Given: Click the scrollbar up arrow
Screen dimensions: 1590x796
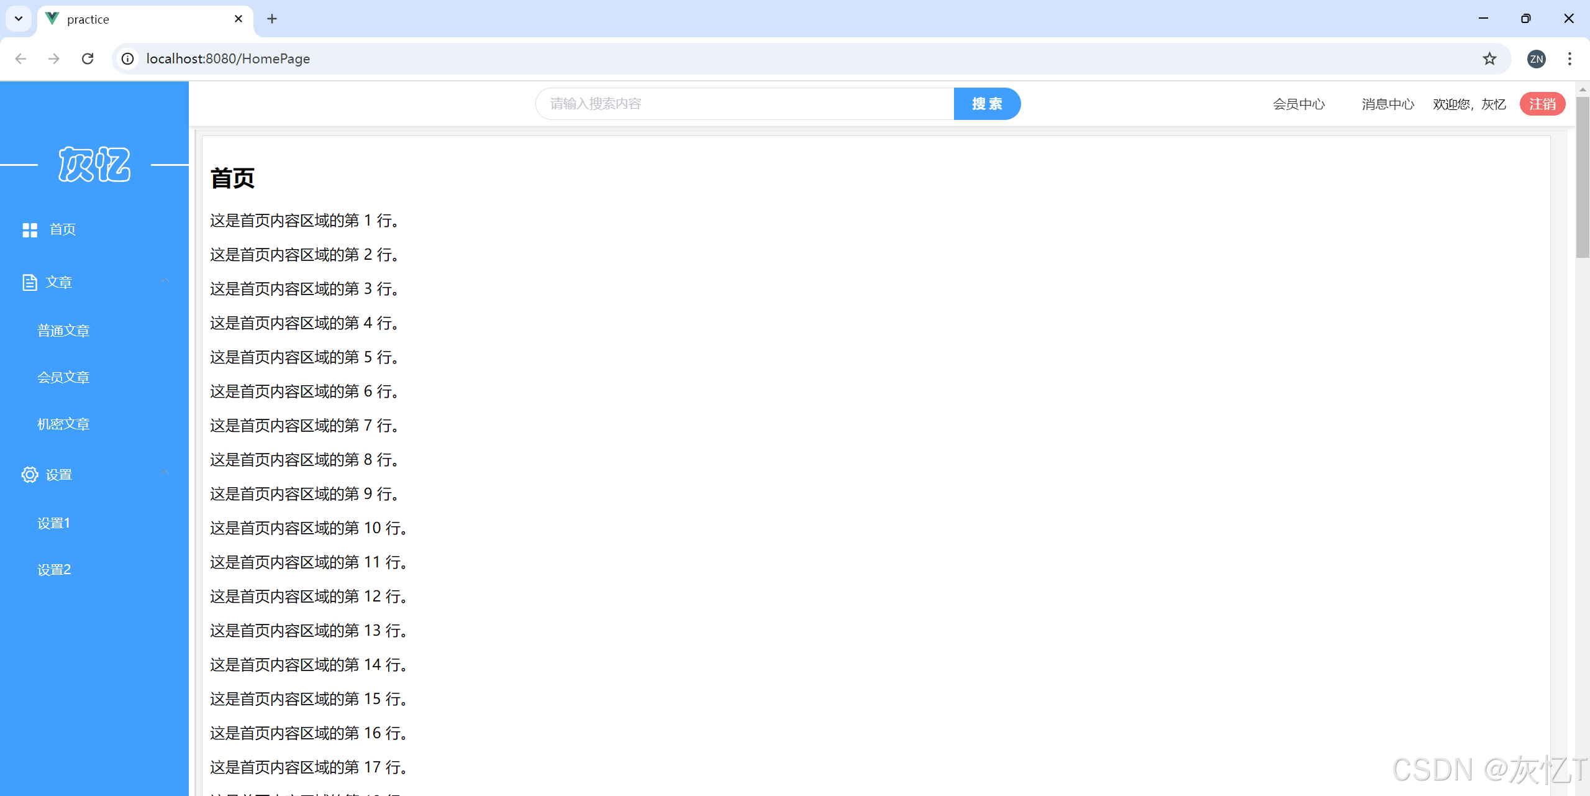Looking at the screenshot, I should click(1583, 89).
